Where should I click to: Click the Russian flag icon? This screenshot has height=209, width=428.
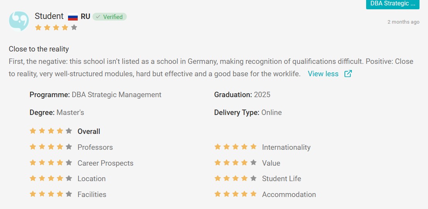(73, 17)
